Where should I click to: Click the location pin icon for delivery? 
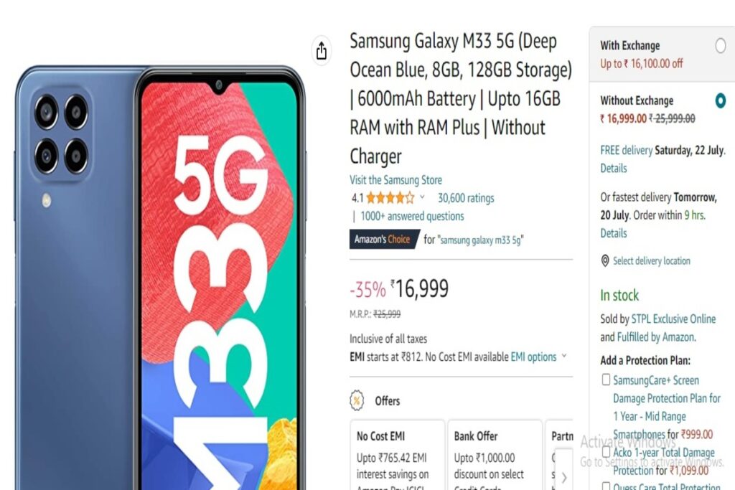coord(605,261)
